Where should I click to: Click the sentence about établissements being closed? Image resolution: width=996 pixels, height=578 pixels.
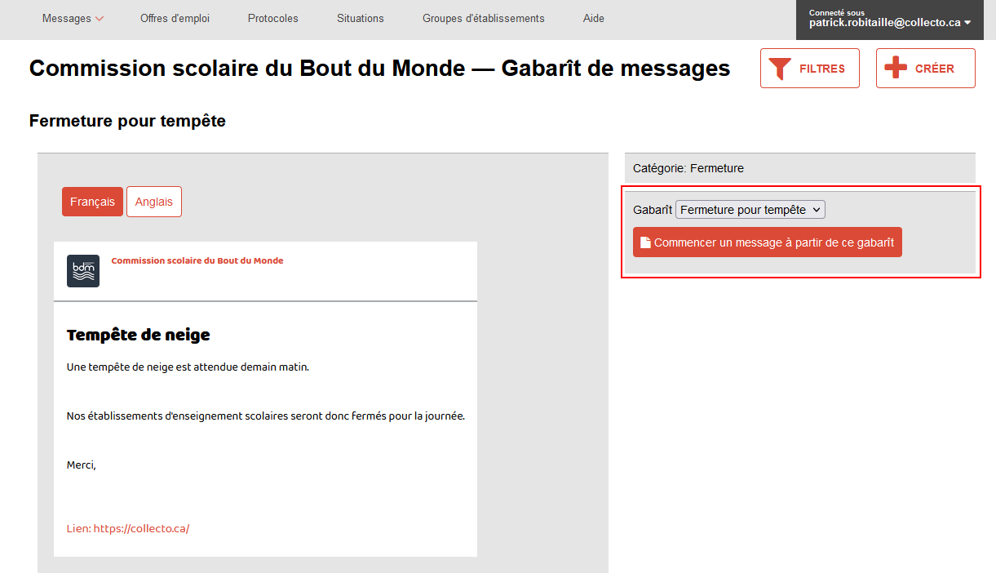click(x=265, y=416)
